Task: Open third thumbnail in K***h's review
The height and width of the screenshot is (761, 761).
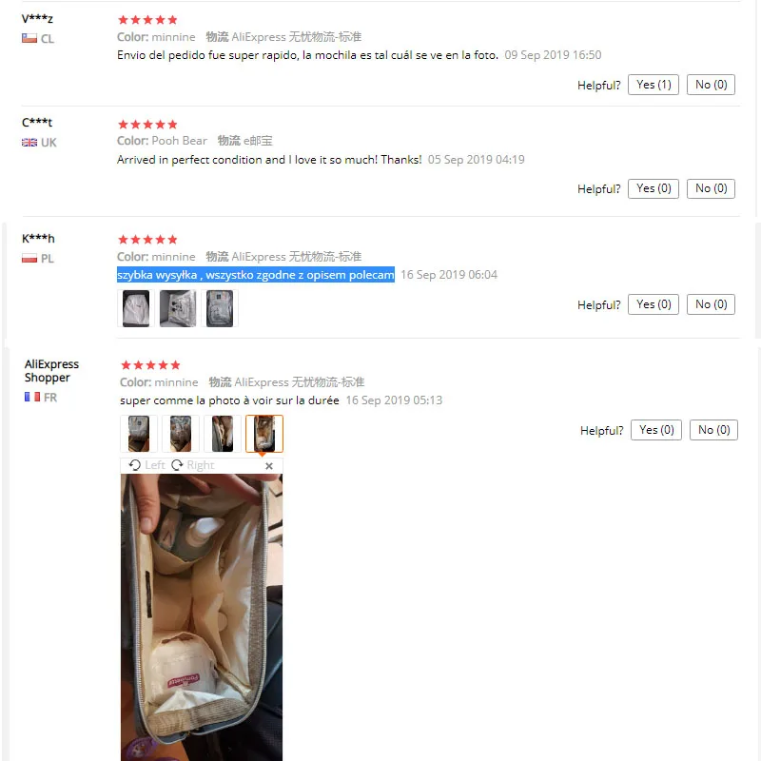Action: pos(220,308)
